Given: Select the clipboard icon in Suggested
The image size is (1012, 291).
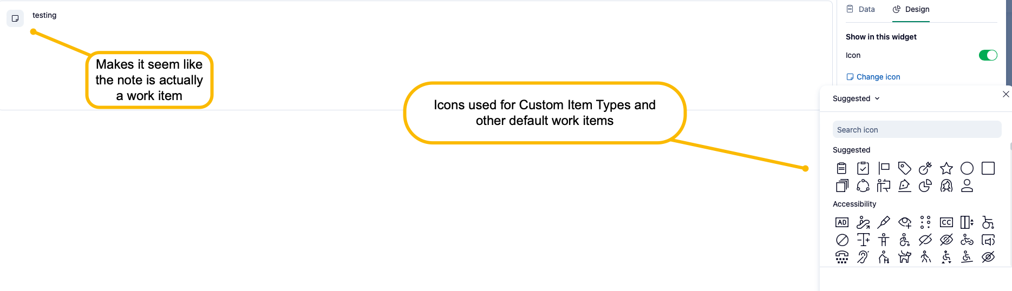Looking at the screenshot, I should [x=841, y=168].
